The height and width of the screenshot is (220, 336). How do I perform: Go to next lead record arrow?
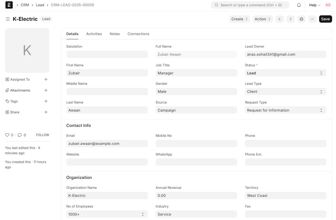[x=290, y=19]
